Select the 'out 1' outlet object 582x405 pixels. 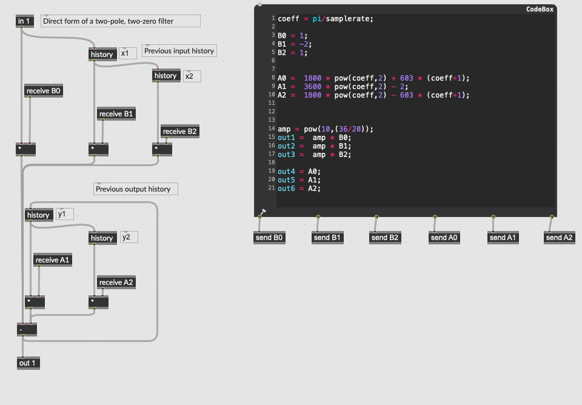click(x=28, y=363)
